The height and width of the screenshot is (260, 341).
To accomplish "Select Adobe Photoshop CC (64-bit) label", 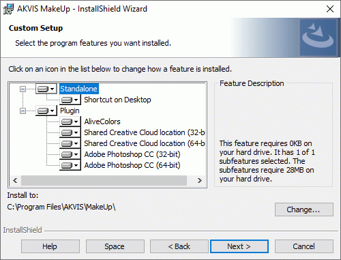I will [132, 165].
